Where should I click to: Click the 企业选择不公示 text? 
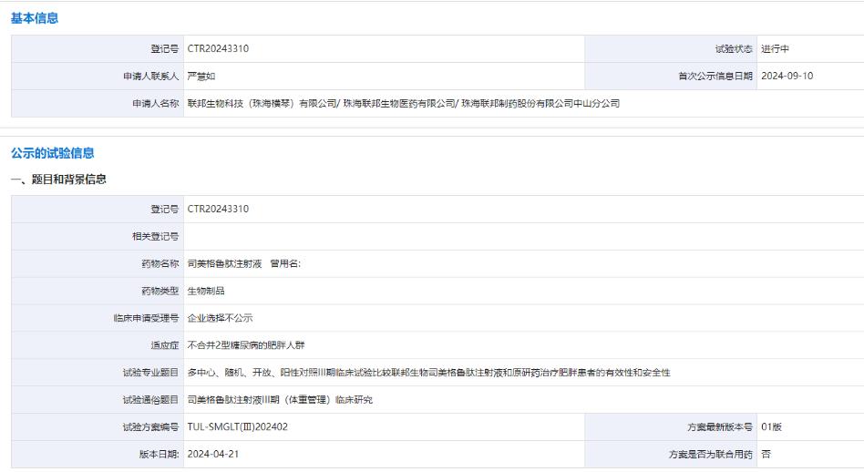220,319
